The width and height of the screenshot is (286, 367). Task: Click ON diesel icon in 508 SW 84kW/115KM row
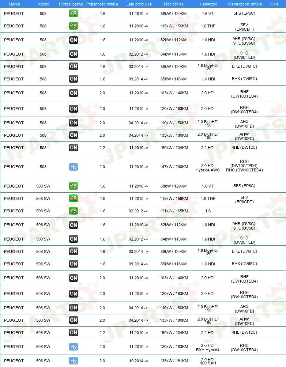tap(73, 239)
